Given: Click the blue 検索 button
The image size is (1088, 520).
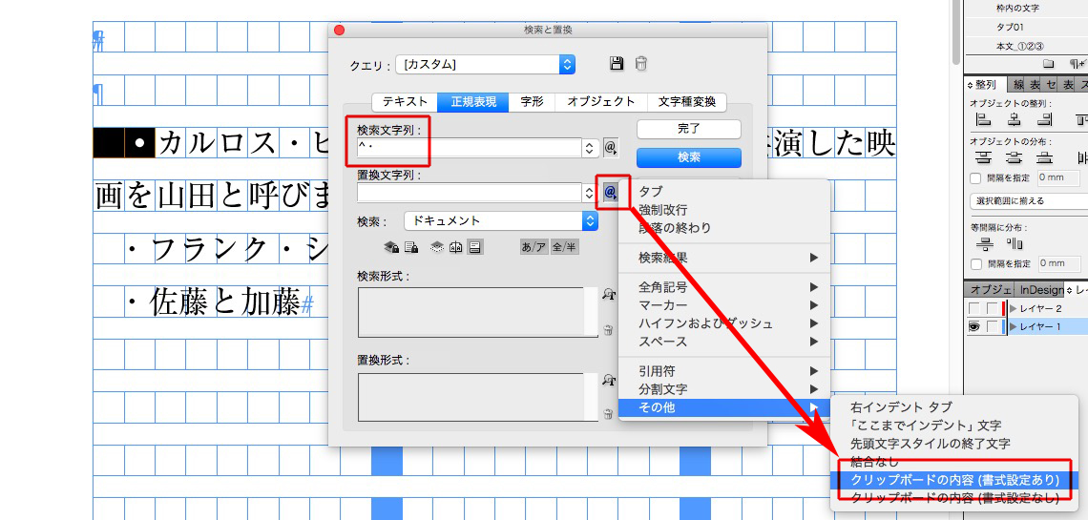Looking at the screenshot, I should click(689, 157).
